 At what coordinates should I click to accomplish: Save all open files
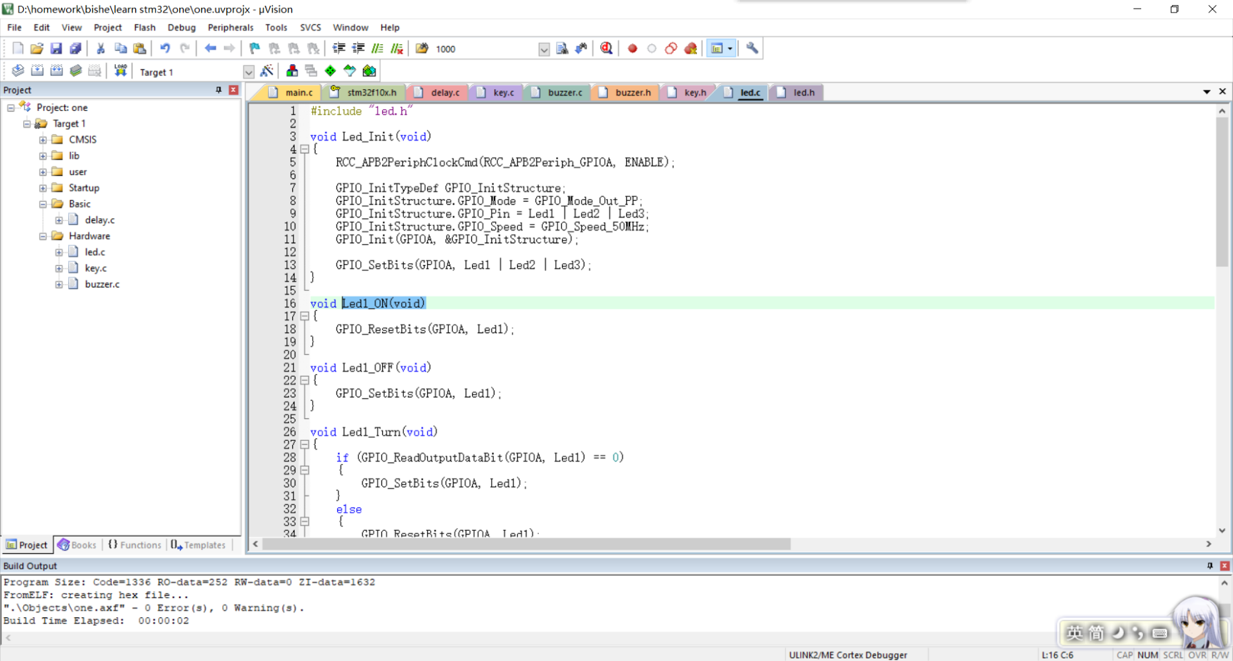click(75, 48)
